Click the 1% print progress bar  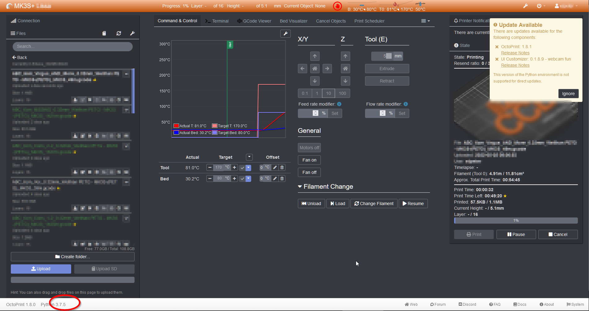516,221
